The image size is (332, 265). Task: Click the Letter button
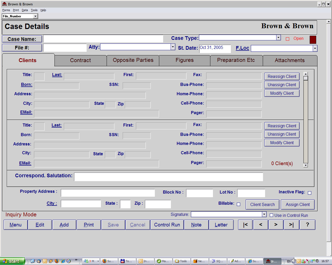[221, 225]
